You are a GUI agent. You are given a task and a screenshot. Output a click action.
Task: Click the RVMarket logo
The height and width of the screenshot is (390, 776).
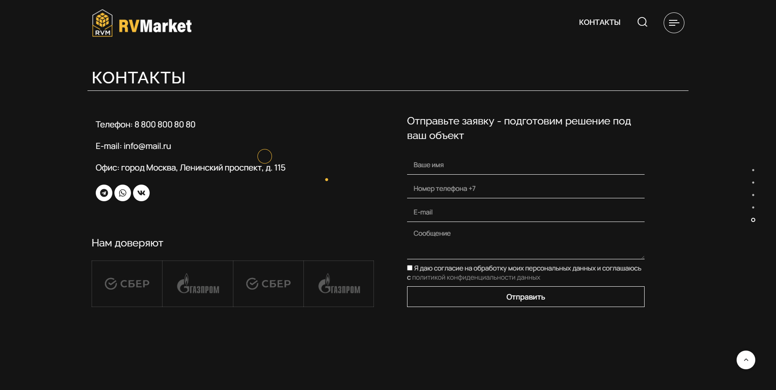142,24
